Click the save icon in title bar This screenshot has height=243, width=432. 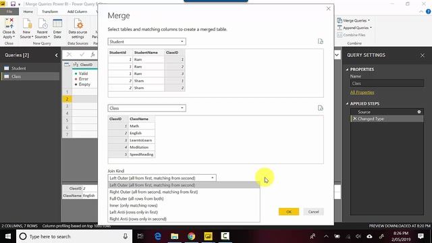point(13,4)
